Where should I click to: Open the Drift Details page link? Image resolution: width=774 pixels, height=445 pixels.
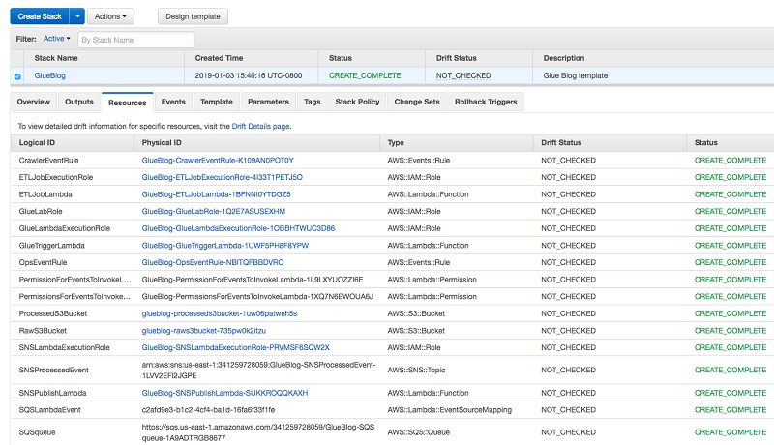click(260, 126)
